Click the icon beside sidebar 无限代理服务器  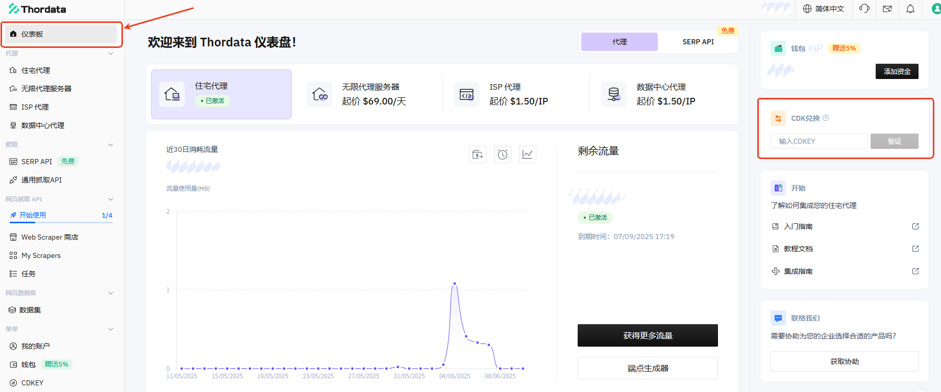[13, 89]
